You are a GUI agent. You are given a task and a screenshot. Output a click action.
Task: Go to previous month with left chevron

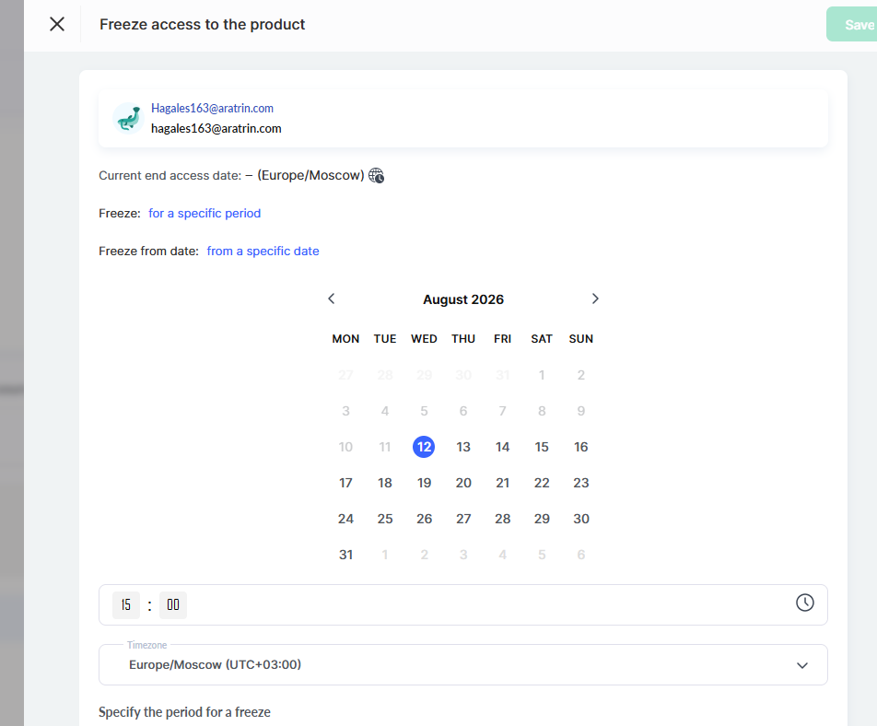pyautogui.click(x=331, y=299)
